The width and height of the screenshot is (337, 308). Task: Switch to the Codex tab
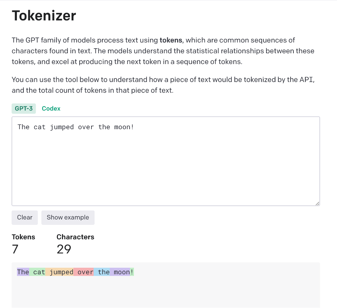click(51, 108)
